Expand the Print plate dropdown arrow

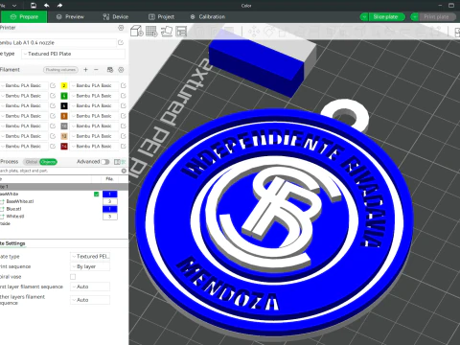(x=415, y=17)
